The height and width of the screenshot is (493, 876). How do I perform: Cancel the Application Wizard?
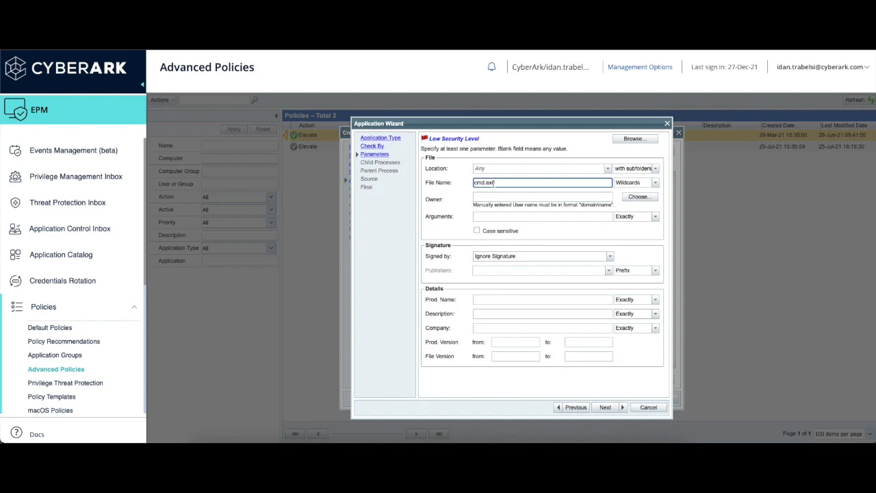[x=648, y=407]
